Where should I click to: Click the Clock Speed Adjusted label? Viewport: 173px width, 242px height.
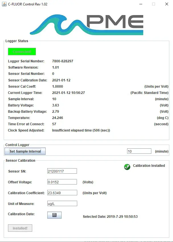26,130
